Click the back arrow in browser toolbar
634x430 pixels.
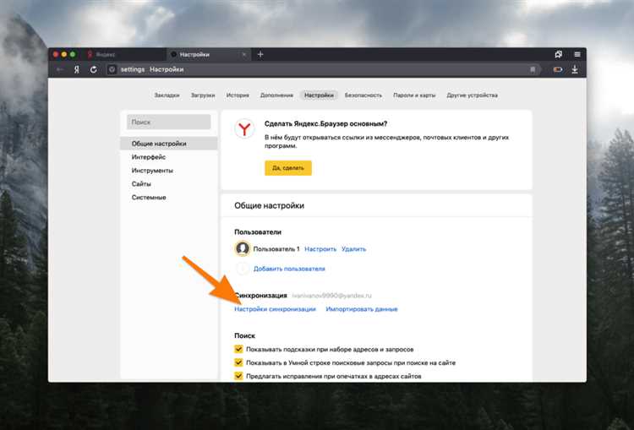click(60, 69)
